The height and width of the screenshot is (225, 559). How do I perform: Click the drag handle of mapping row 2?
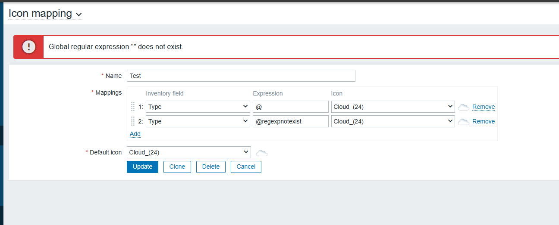tap(133, 121)
